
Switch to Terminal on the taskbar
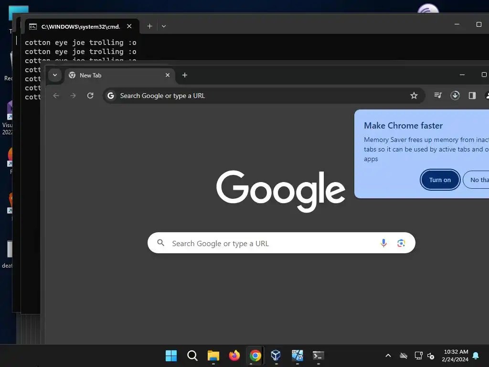tap(318, 356)
